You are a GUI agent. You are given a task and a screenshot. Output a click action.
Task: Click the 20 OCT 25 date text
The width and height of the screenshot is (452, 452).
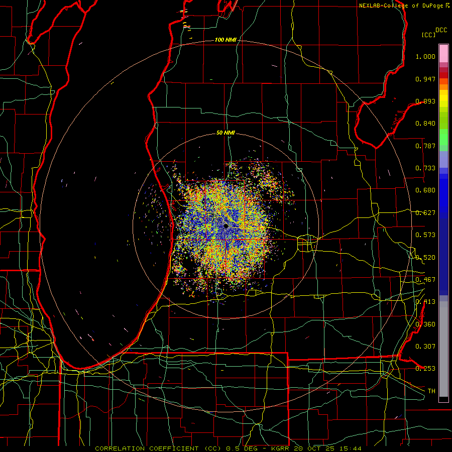tap(315, 448)
